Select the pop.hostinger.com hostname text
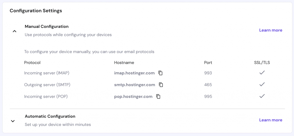 point(133,97)
